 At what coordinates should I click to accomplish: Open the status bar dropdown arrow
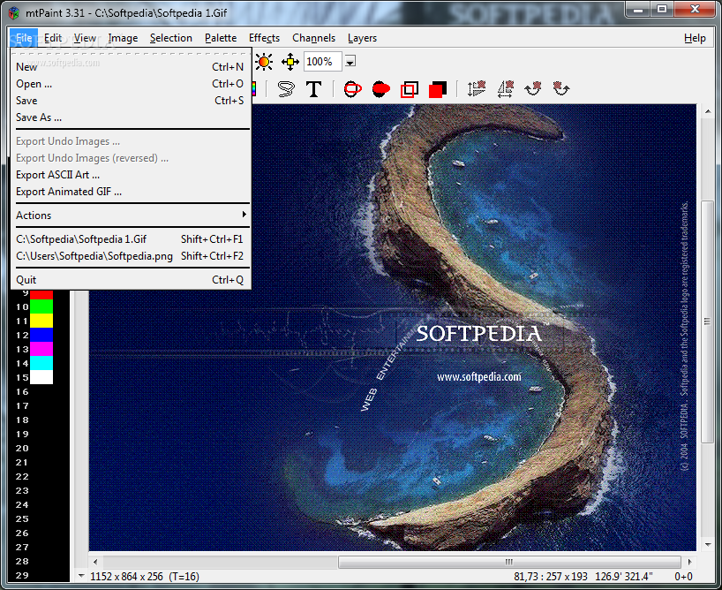pyautogui.click(x=81, y=576)
